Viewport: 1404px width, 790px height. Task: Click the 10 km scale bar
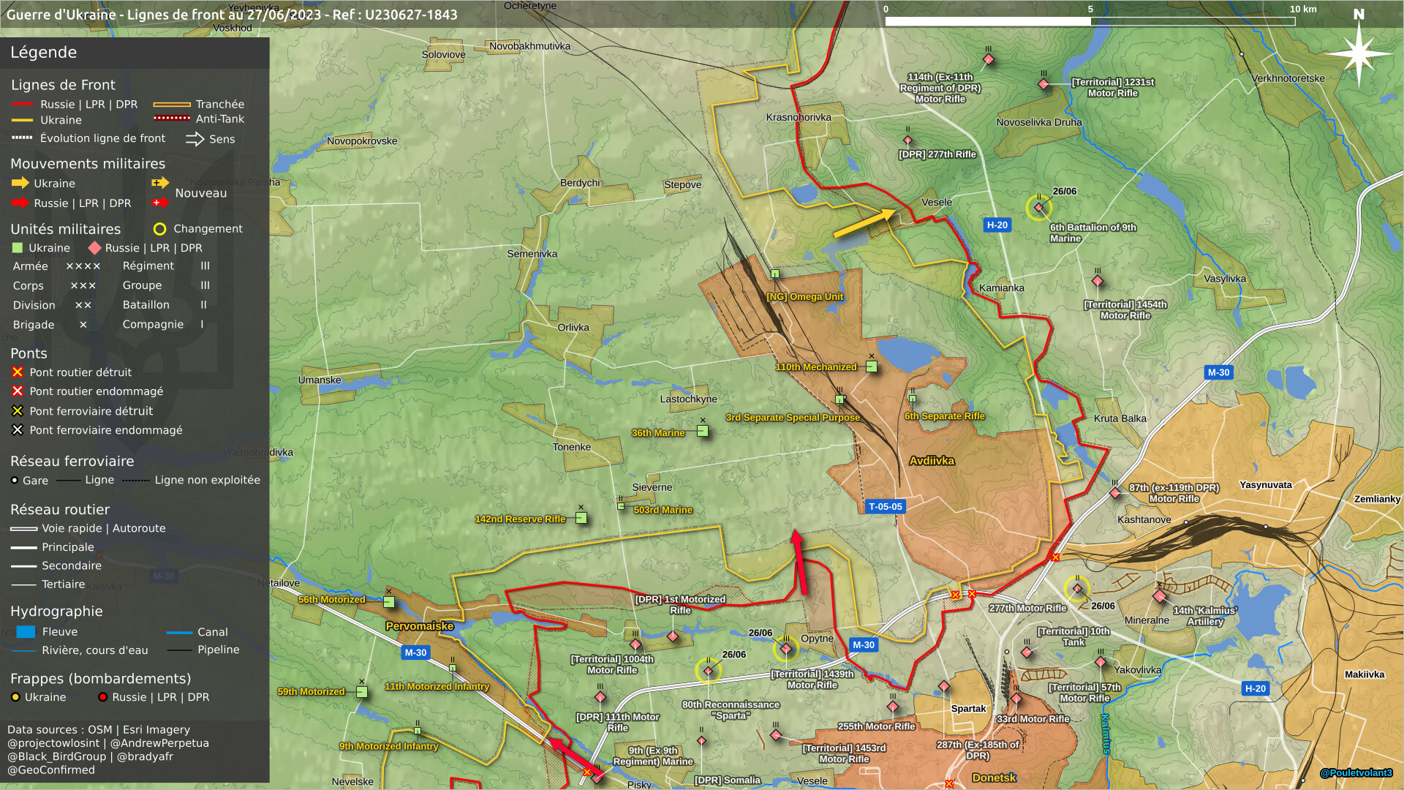coord(1090,21)
